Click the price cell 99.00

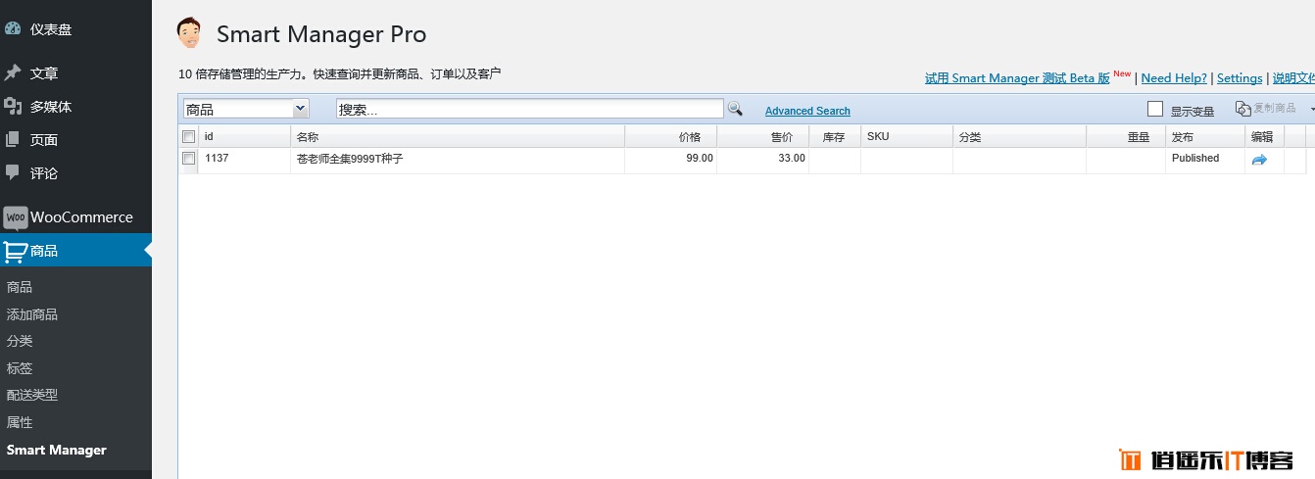[x=700, y=158]
